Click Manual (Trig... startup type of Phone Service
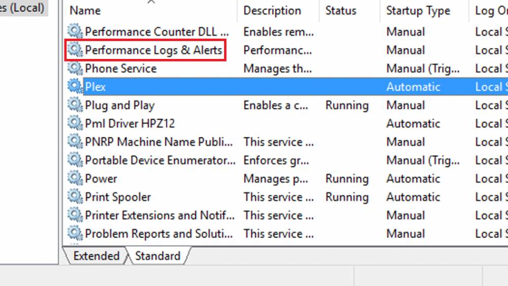This screenshot has width=508, height=286. click(423, 69)
